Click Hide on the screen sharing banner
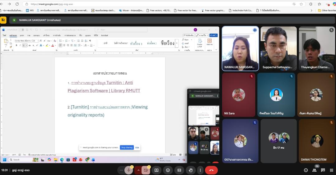The width and height of the screenshot is (336, 175). pyautogui.click(x=137, y=147)
